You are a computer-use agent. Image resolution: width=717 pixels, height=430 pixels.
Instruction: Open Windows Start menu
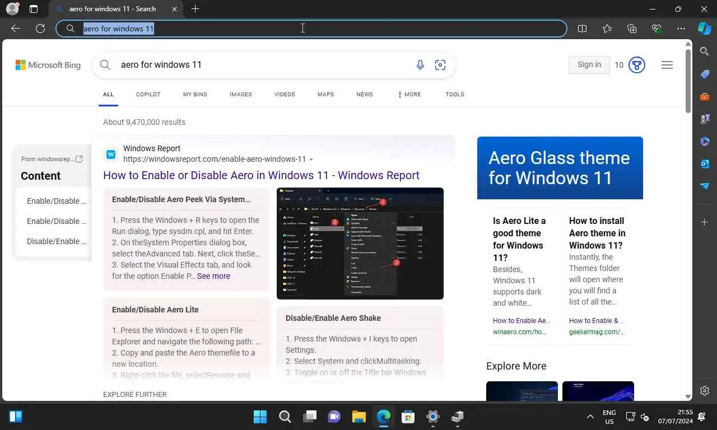pos(260,417)
